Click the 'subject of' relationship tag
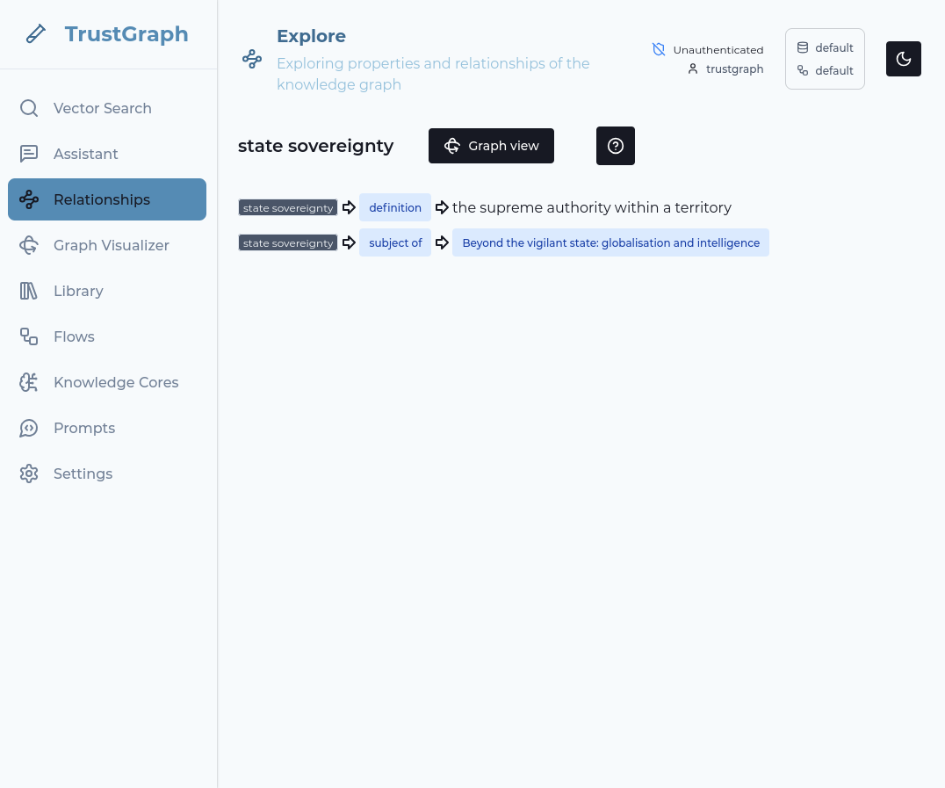 pos(395,242)
